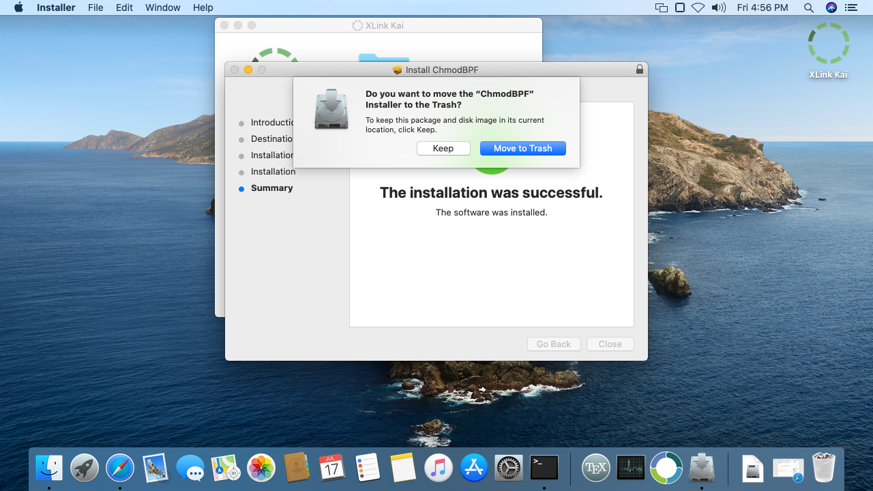Open Activity Monitor from the Dock
The height and width of the screenshot is (491, 873).
click(630, 468)
